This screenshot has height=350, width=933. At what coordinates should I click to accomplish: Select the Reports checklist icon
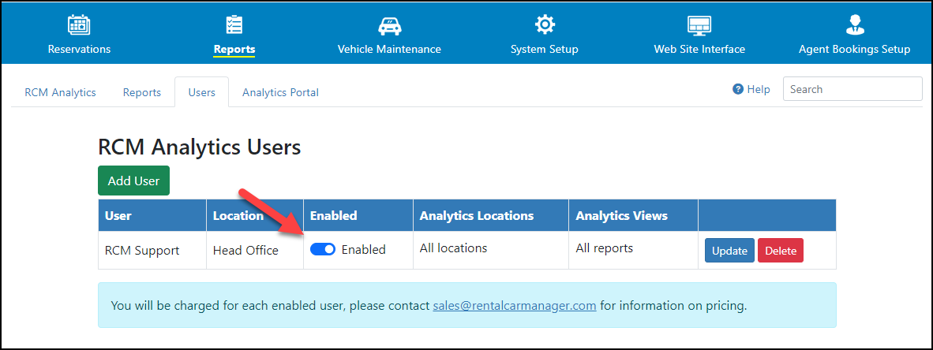pyautogui.click(x=234, y=25)
